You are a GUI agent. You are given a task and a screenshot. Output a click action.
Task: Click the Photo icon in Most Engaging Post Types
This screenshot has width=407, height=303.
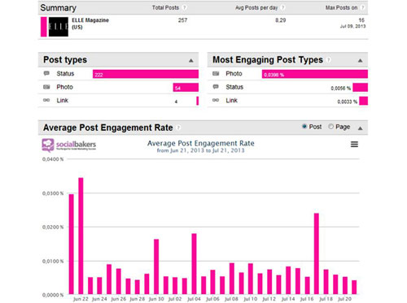(x=216, y=73)
